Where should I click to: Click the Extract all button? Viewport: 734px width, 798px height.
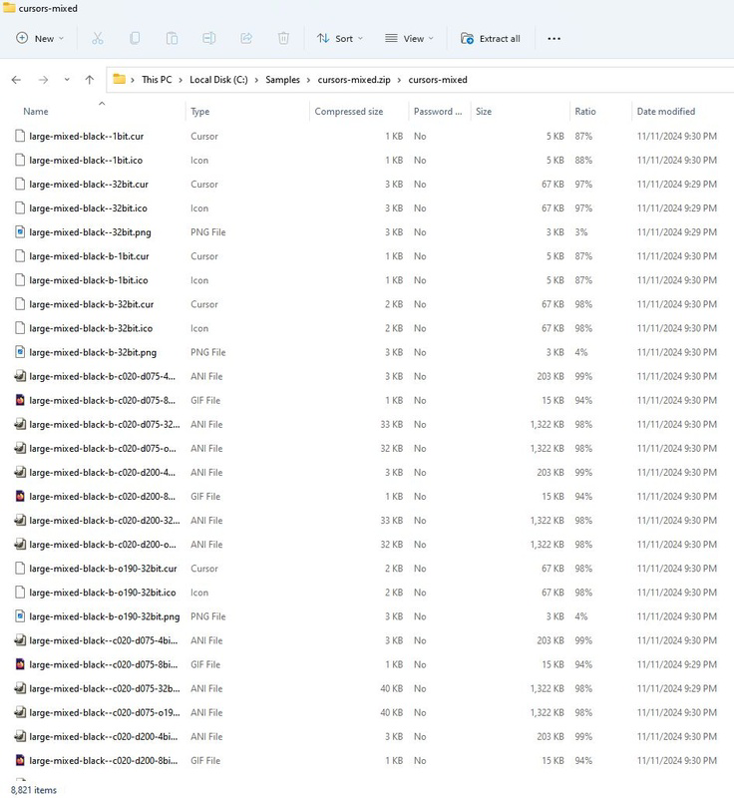click(491, 39)
